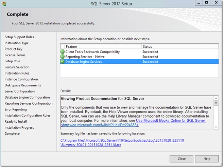Click the bold Complete step in sidebar
This screenshot has height=167, width=223.
12,133
